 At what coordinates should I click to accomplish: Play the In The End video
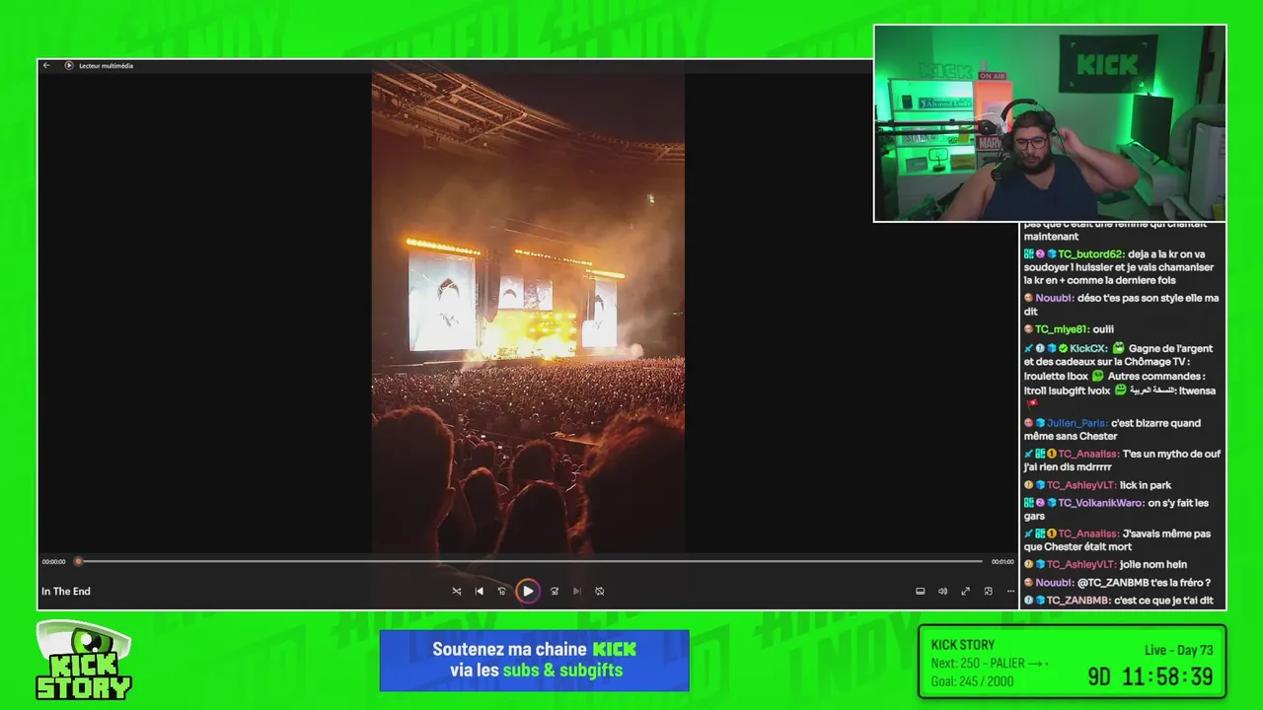(528, 592)
